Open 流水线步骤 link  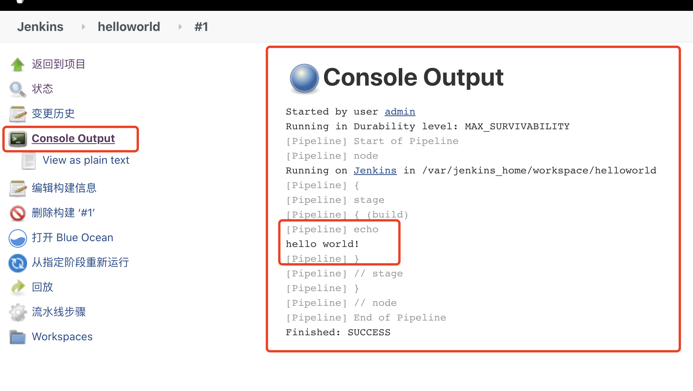[x=58, y=312]
